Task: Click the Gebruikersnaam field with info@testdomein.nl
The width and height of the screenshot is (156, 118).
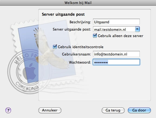Action: click(116, 54)
